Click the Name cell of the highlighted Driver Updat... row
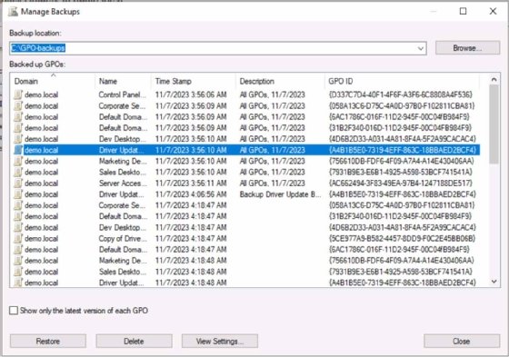Screen dimensions: 509x357 click(121, 150)
